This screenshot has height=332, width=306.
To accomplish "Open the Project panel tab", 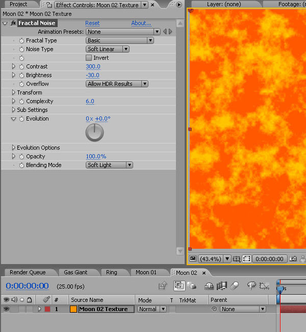I will point(18,4).
